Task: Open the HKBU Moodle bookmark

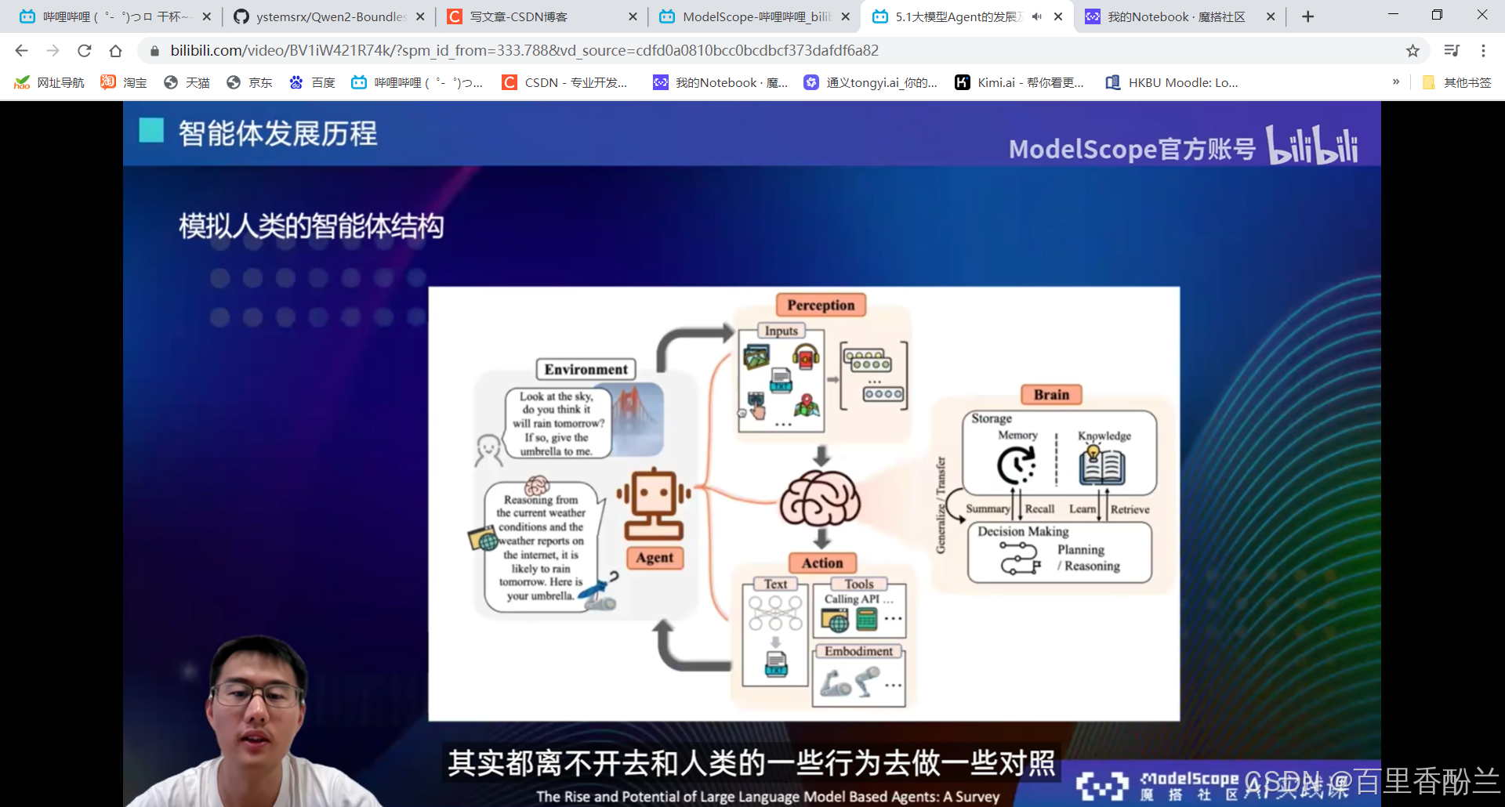Action: [x=1172, y=82]
